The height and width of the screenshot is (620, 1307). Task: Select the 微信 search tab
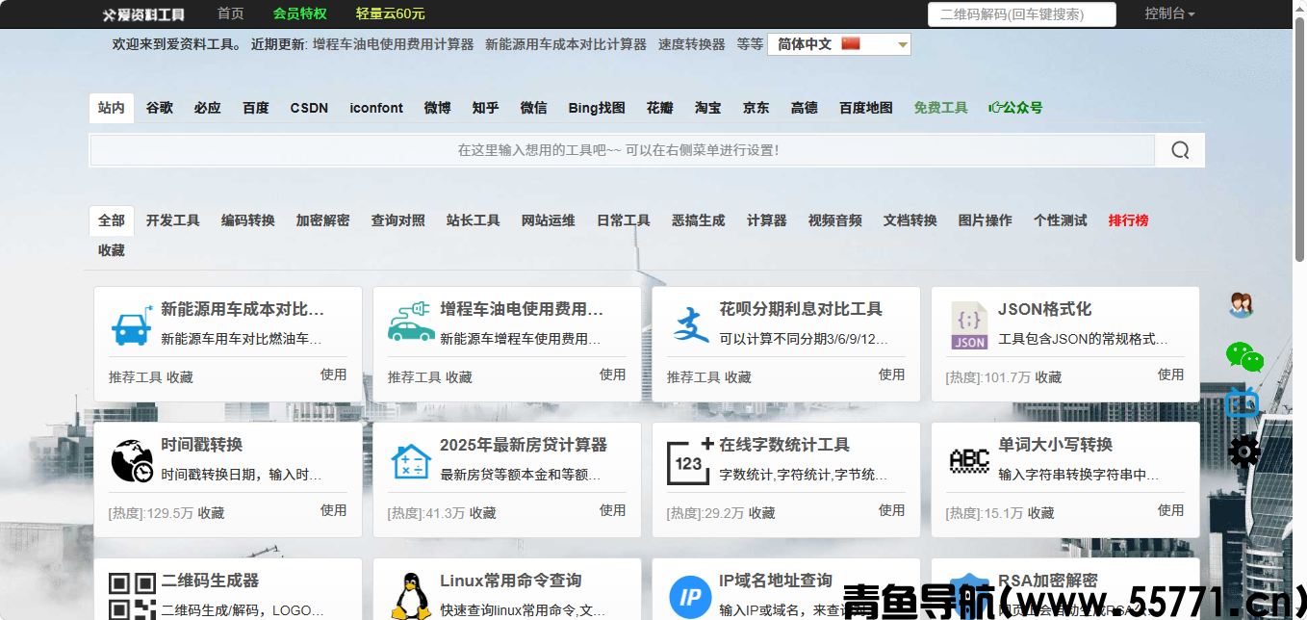[x=533, y=108]
